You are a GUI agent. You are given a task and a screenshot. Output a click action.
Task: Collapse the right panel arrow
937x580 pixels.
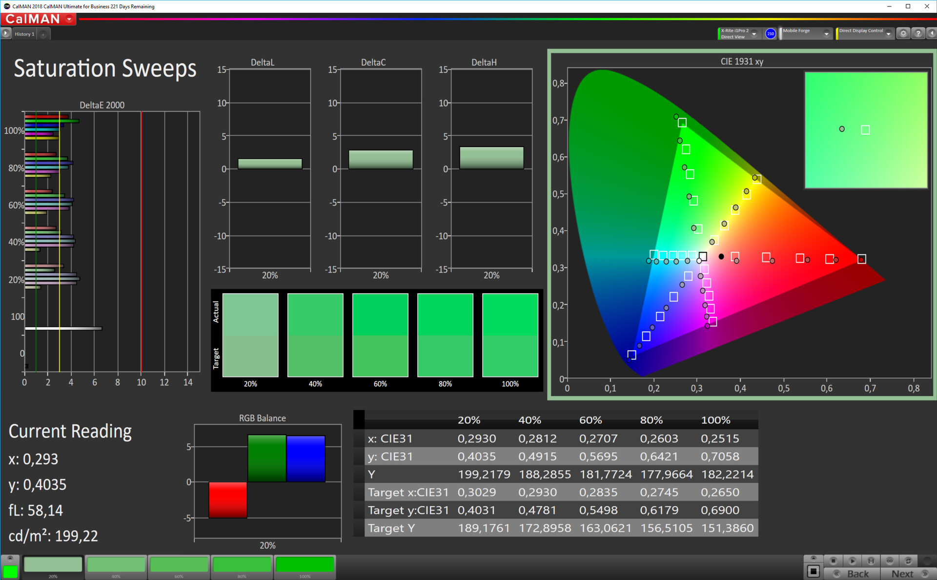931,34
